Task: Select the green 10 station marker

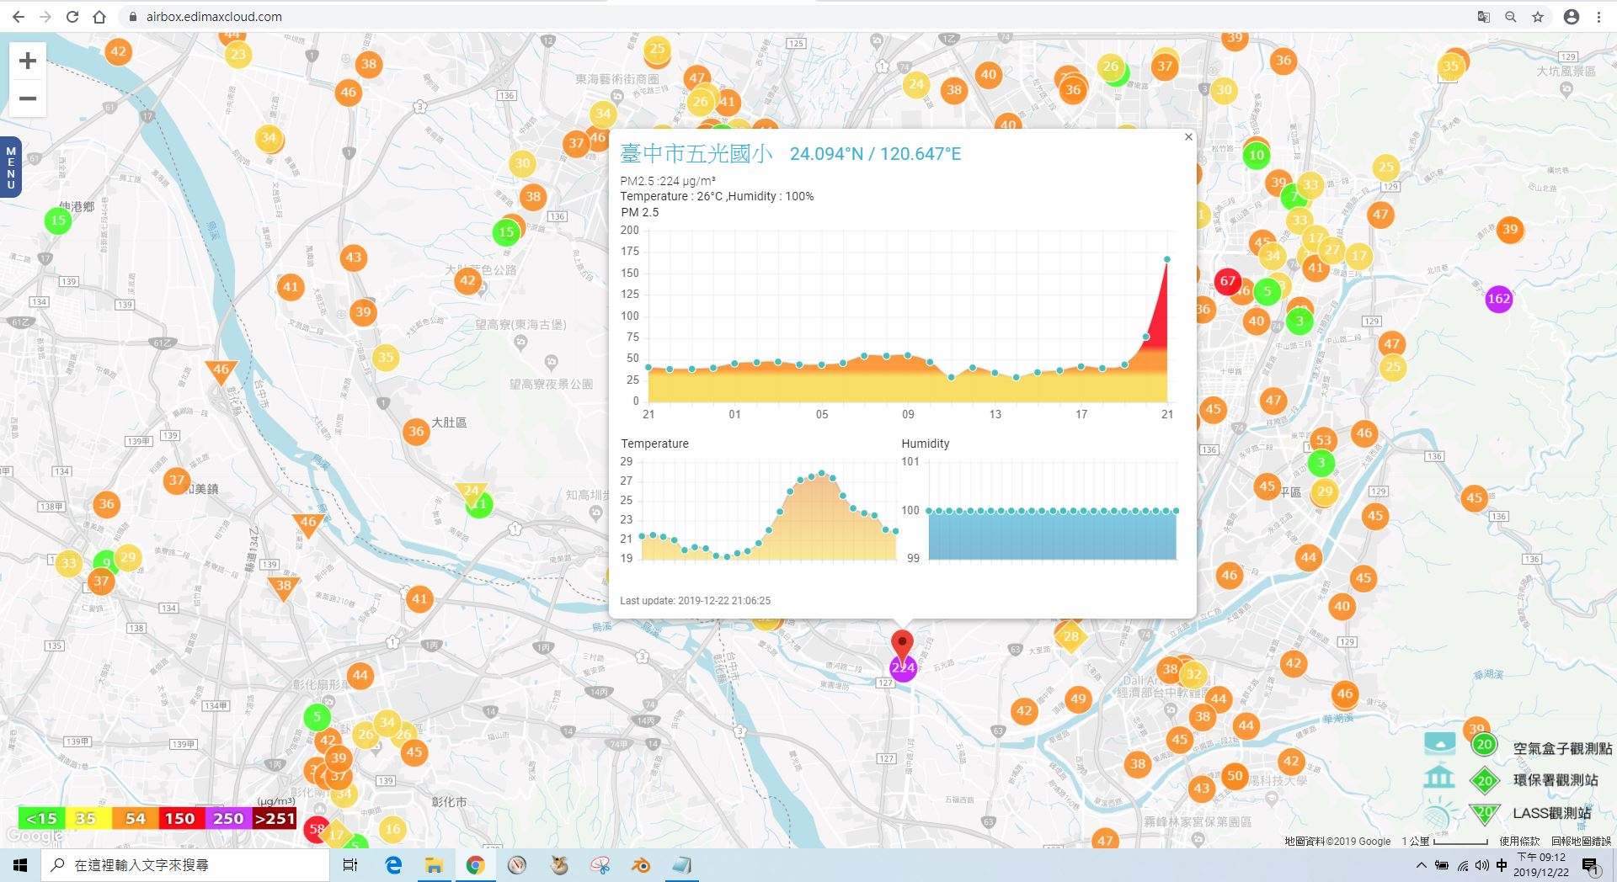Action: (x=1257, y=155)
